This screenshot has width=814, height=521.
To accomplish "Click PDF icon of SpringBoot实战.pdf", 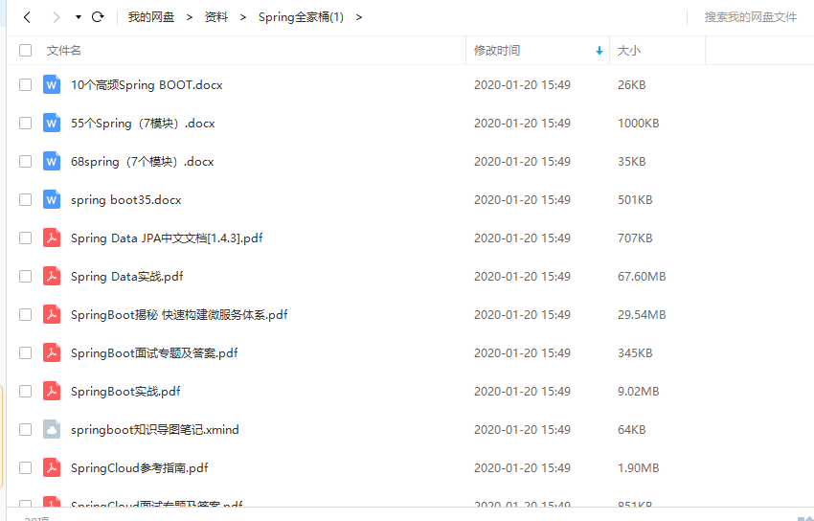I will point(52,392).
